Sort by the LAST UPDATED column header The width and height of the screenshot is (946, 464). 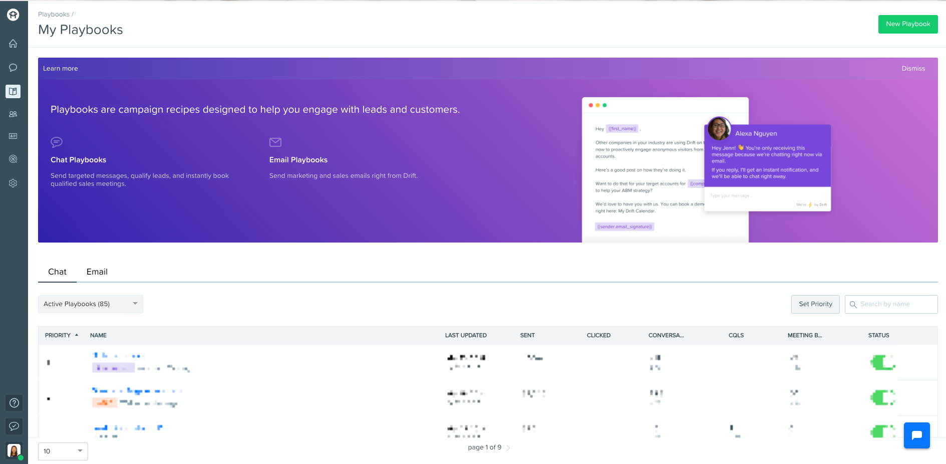(x=466, y=335)
